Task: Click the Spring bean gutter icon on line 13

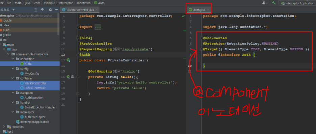Action: pyautogui.click(x=68, y=60)
